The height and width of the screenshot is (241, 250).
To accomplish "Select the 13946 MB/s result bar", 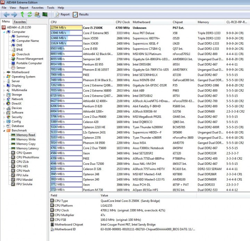I will (66, 33).
